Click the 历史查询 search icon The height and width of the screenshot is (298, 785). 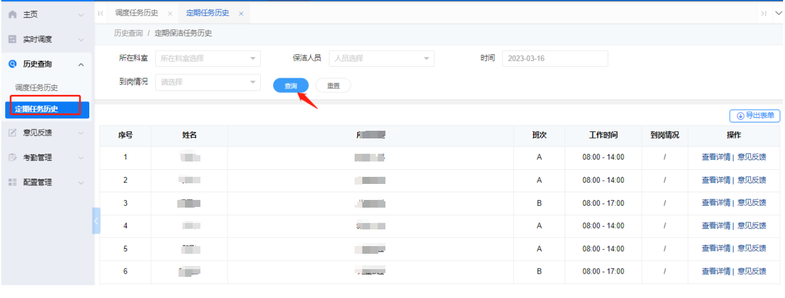coord(12,64)
